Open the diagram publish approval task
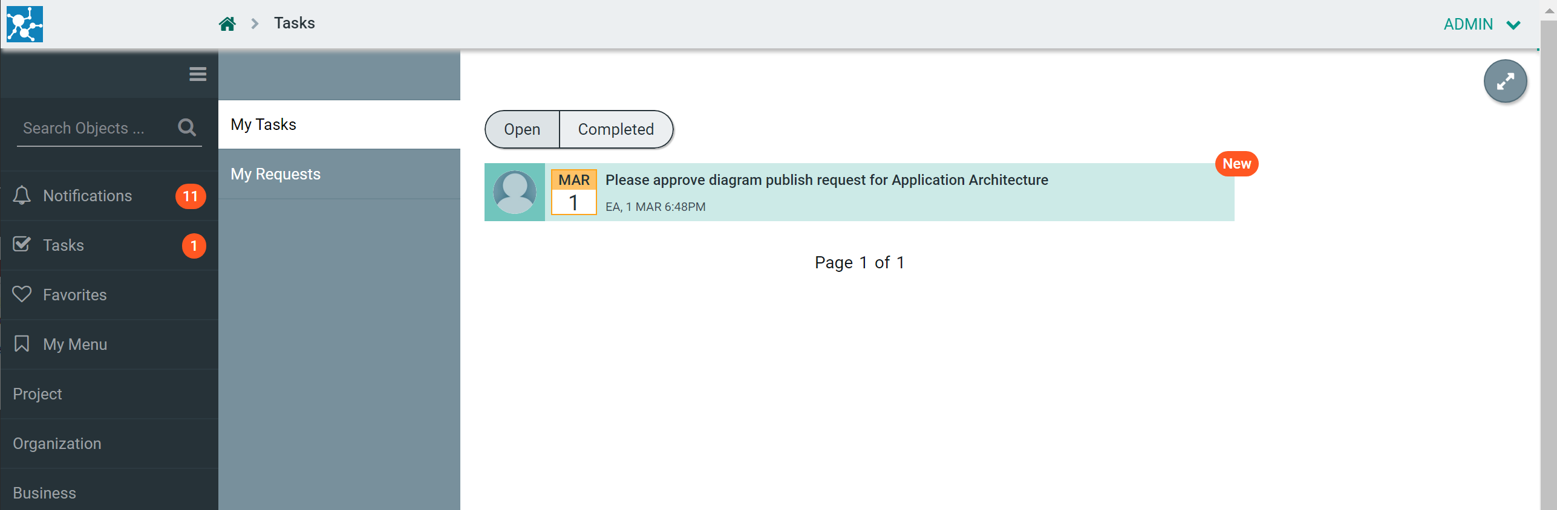1557x510 pixels. click(x=826, y=180)
